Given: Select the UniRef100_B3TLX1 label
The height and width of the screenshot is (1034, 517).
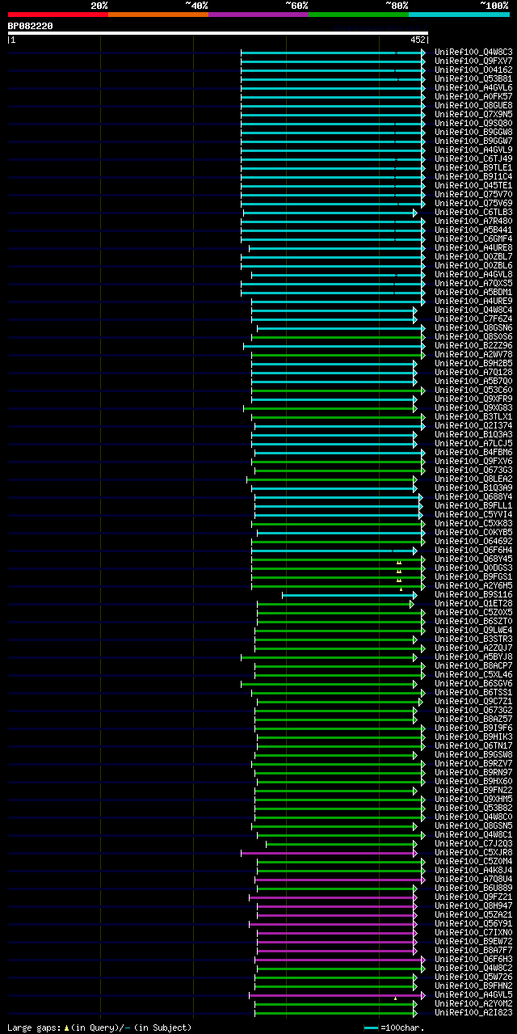Looking at the screenshot, I should pos(473,417).
